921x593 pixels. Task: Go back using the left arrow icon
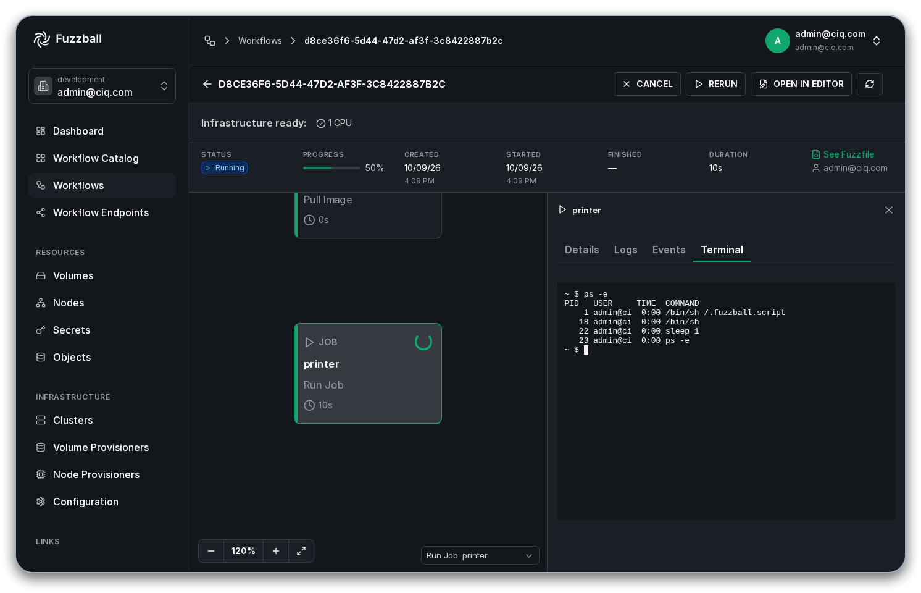207,84
